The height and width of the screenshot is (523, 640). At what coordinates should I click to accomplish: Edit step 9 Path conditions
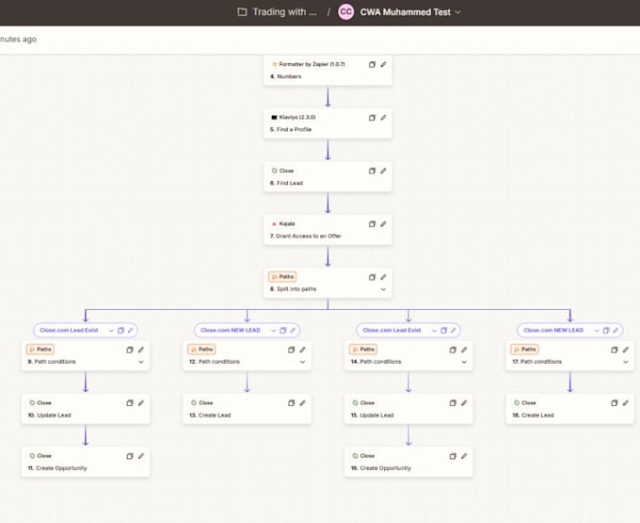141,350
